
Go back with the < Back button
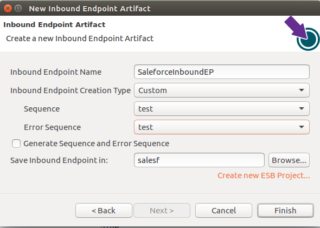click(x=104, y=211)
